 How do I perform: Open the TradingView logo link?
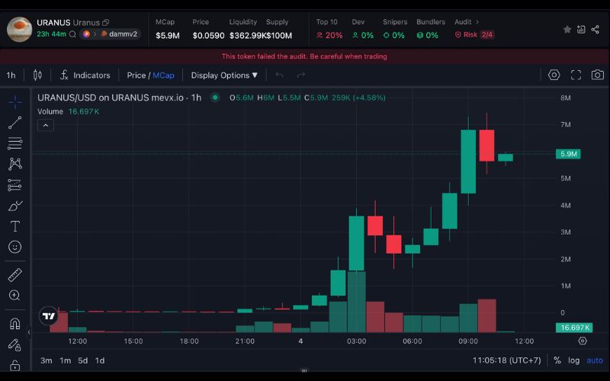pyautogui.click(x=49, y=316)
